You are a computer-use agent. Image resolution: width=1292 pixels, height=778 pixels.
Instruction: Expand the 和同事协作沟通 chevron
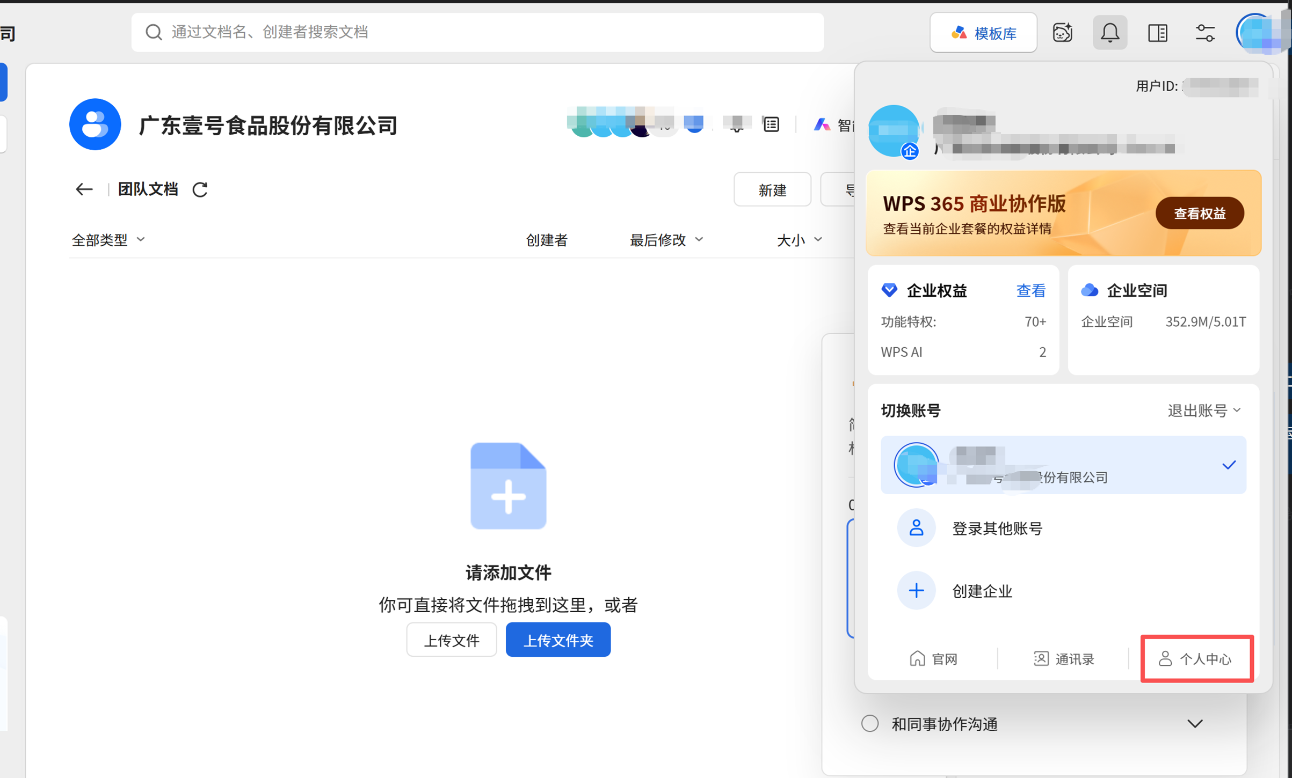point(1194,723)
